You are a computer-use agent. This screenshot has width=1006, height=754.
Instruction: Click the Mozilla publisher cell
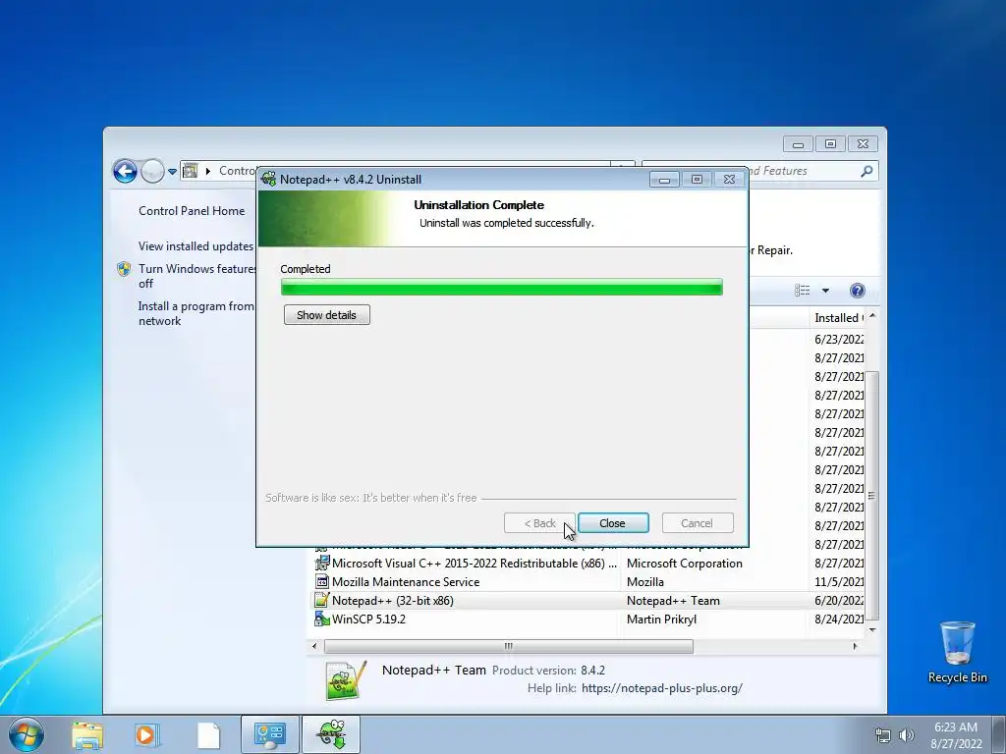pyautogui.click(x=644, y=582)
